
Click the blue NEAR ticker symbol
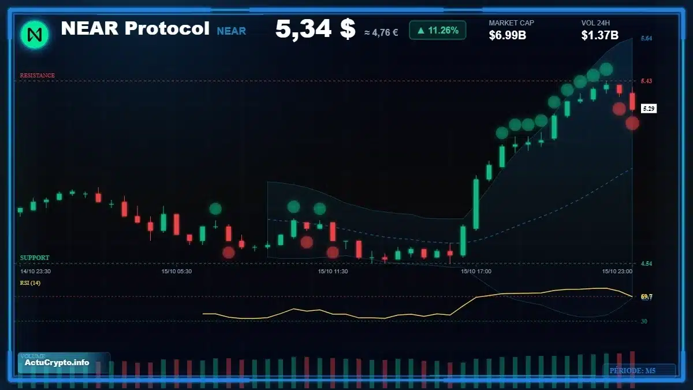[x=232, y=31]
